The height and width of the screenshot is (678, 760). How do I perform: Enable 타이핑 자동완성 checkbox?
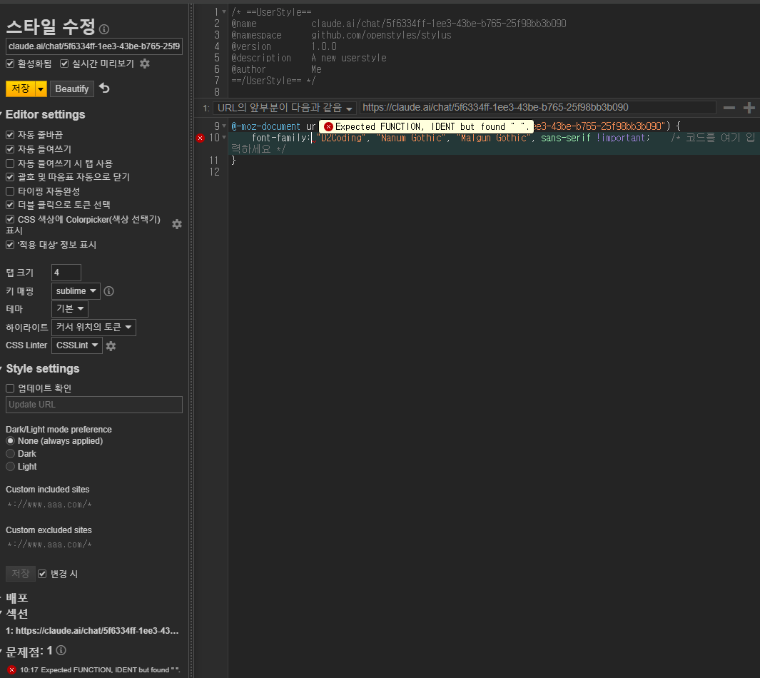coord(10,191)
